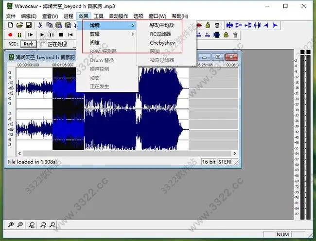Click the Open file folder icon
The height and width of the screenshot is (241, 316).
pos(19,25)
